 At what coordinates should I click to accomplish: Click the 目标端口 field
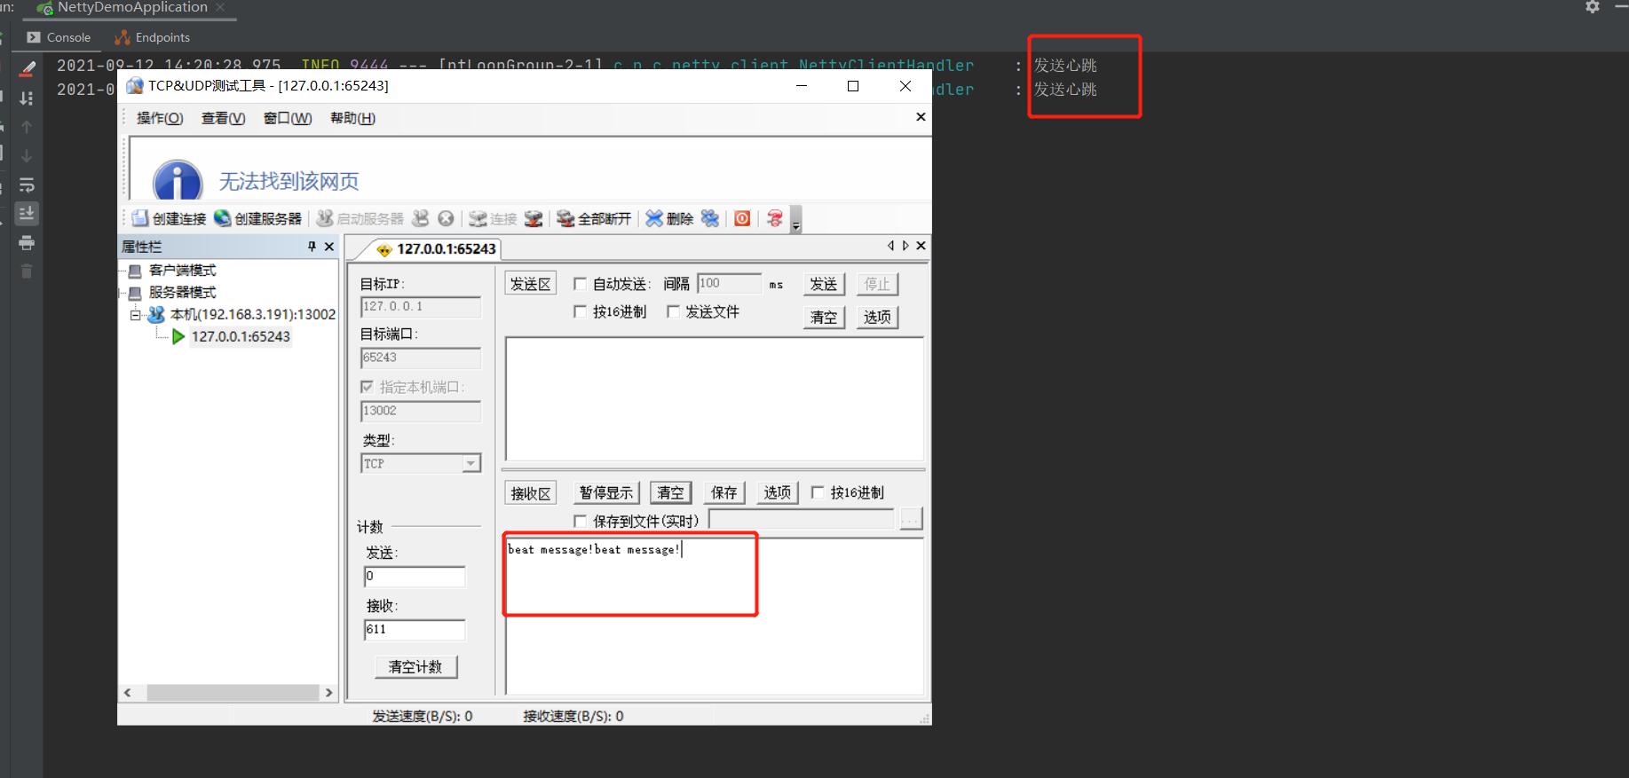pos(421,358)
